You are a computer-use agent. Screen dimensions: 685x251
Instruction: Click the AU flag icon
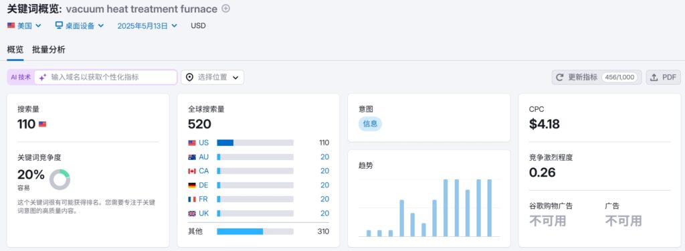point(192,157)
